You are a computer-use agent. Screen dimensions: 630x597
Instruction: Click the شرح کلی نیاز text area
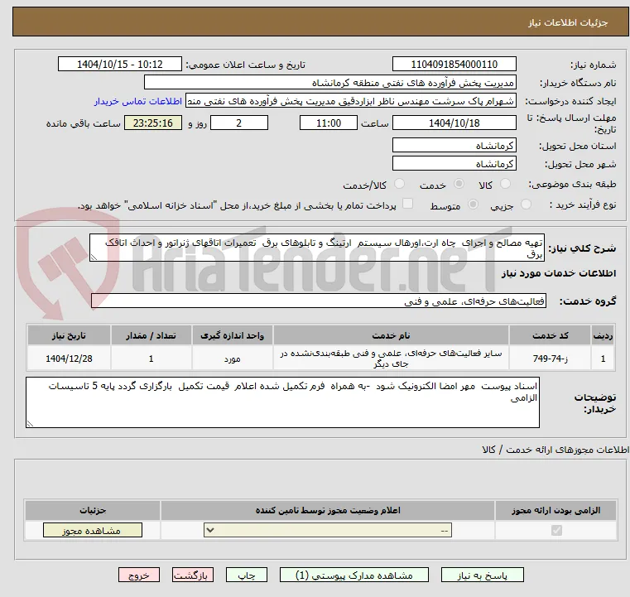(317, 248)
